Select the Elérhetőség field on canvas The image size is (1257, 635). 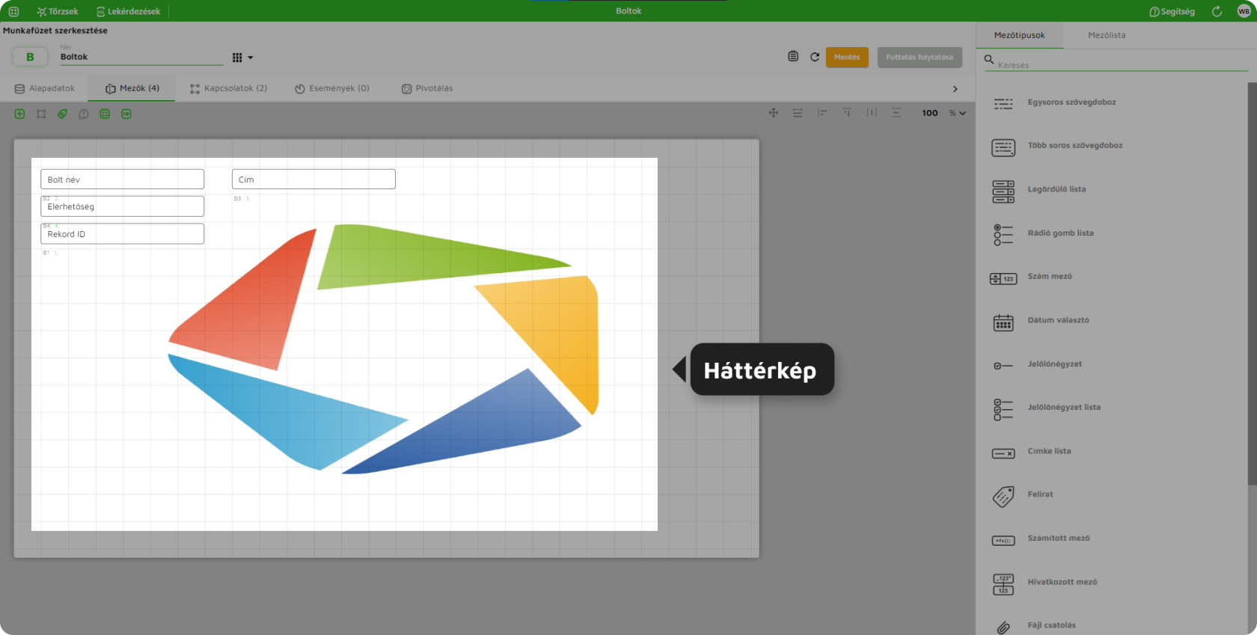(122, 206)
